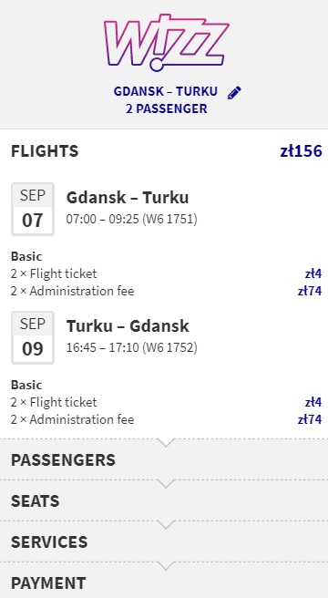Select the SEP 09 date badge
The image size is (328, 598).
(33, 337)
